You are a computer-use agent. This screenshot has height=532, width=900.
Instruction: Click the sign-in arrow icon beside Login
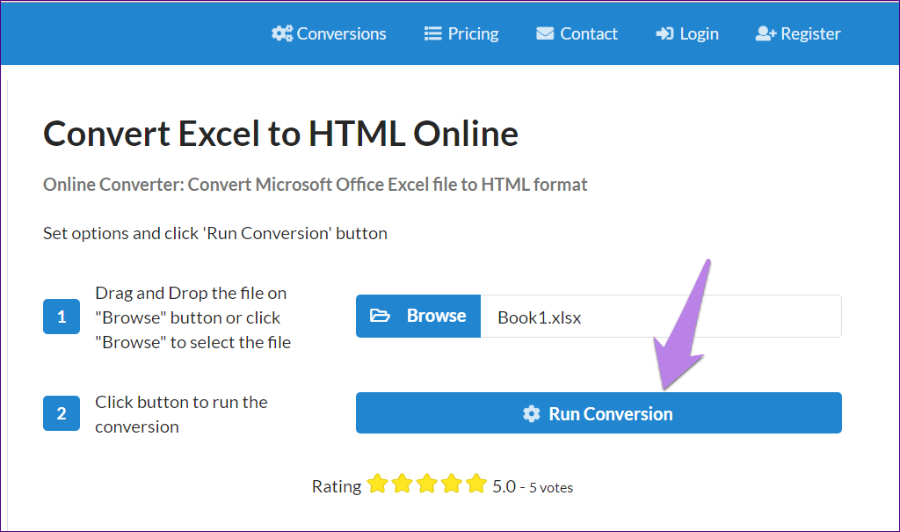[664, 33]
